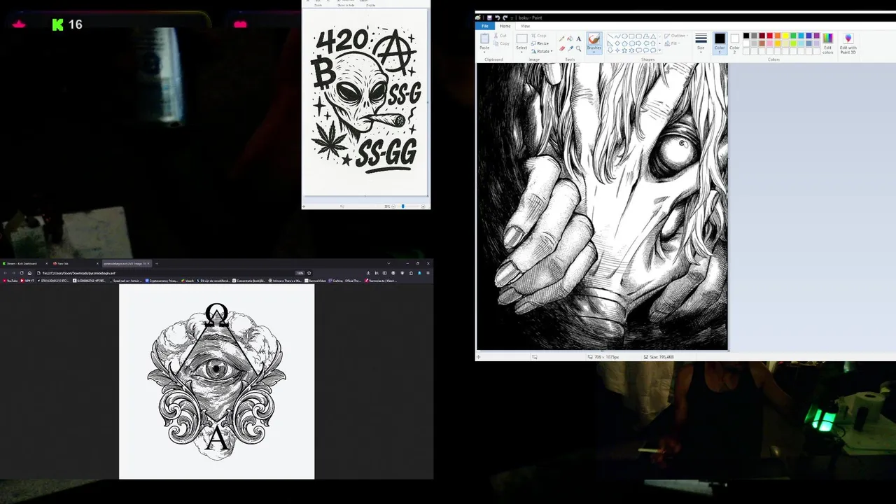Select the Fill with color bucket tool
Viewport: 896px width, 504px height.
570,38
